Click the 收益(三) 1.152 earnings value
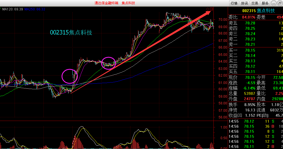Image resolution: width=283 pixels, height=149 pixels. pos(250,115)
